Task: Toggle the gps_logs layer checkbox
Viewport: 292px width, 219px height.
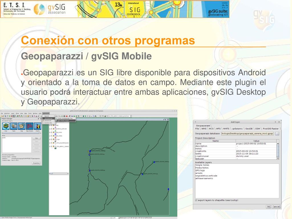Action: pyautogui.click(x=51, y=139)
